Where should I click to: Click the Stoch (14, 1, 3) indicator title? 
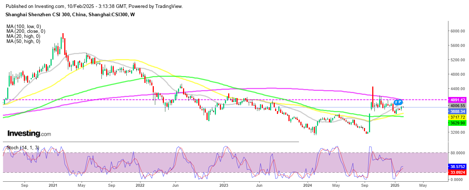point(22,148)
